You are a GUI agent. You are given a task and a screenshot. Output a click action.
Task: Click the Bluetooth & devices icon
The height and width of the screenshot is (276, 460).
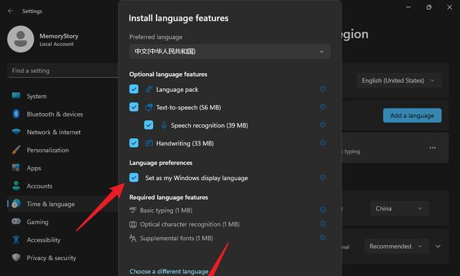coord(16,114)
